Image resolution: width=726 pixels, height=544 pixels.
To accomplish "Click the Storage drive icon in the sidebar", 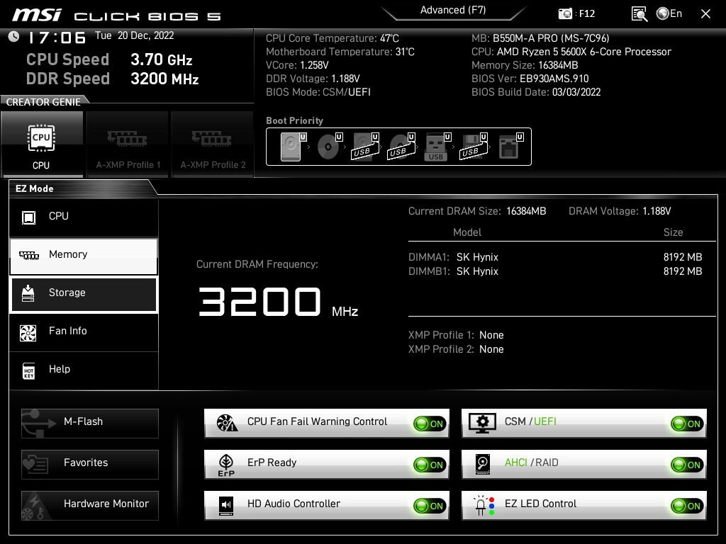I will 28,293.
